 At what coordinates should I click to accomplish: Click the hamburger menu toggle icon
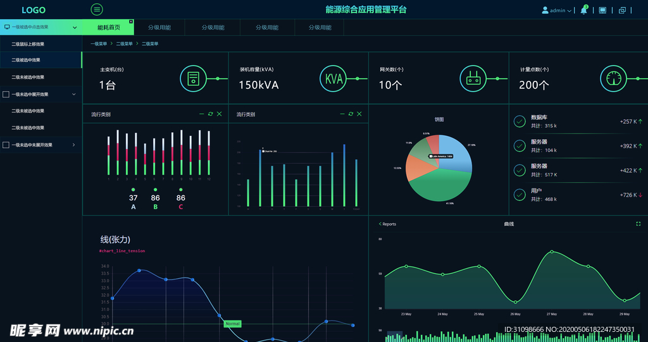(x=97, y=9)
